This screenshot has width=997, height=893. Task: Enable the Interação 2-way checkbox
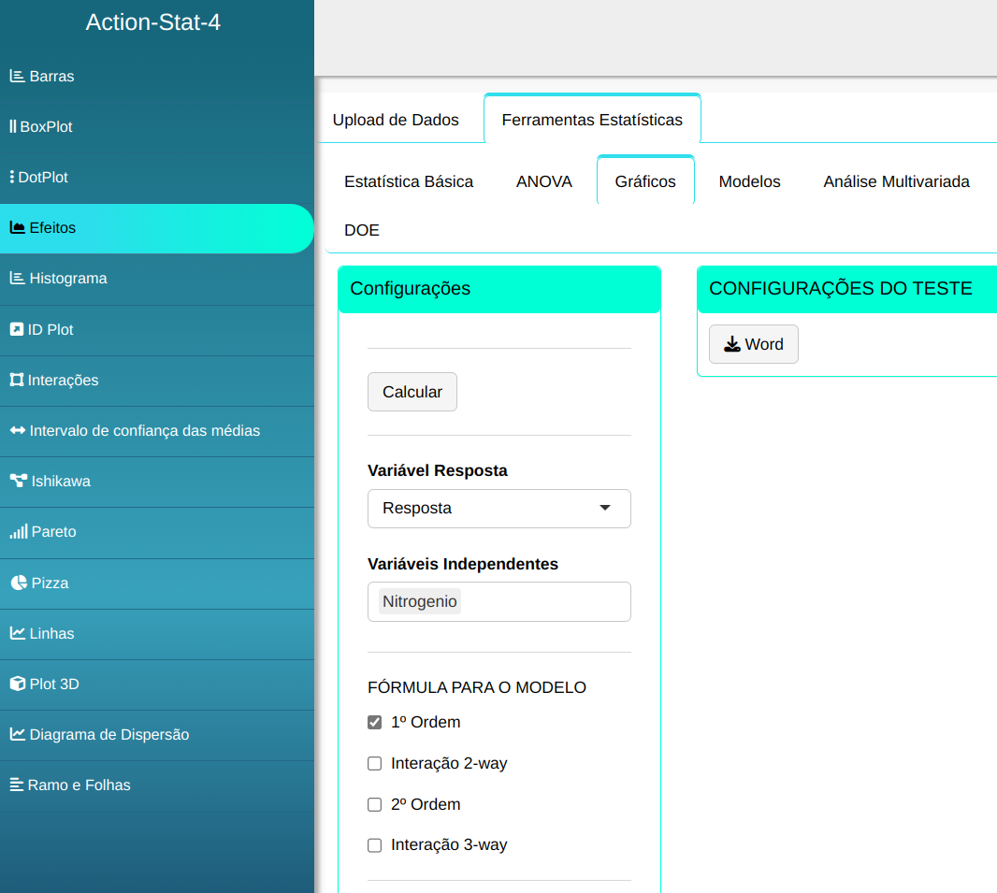pyautogui.click(x=375, y=764)
